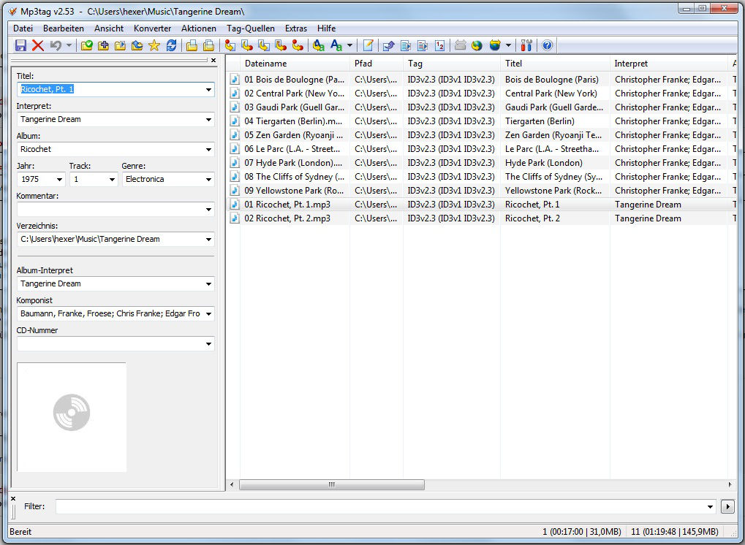Screen dimensions: 745x545
Task: Click the undo arrow icon
Action: click(56, 45)
